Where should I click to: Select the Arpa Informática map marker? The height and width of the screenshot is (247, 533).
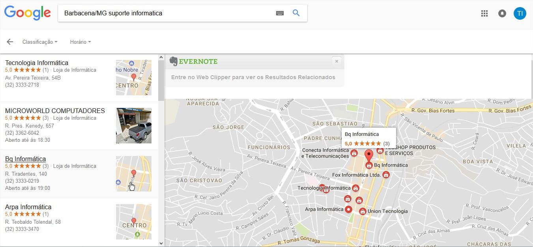pos(348,210)
